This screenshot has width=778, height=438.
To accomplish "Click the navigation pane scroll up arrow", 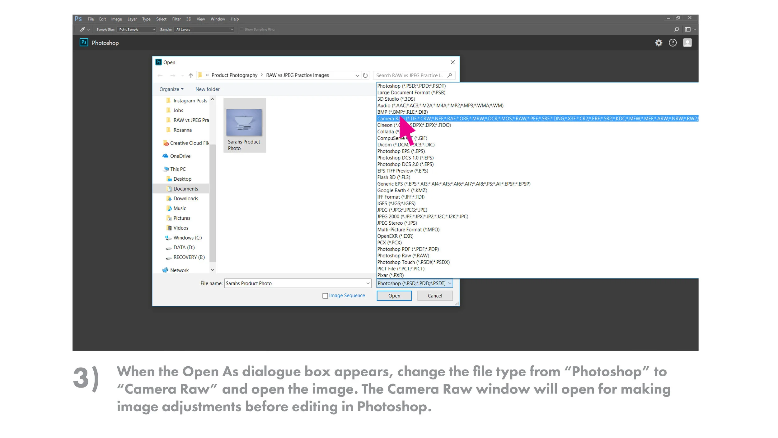I will pyautogui.click(x=213, y=99).
